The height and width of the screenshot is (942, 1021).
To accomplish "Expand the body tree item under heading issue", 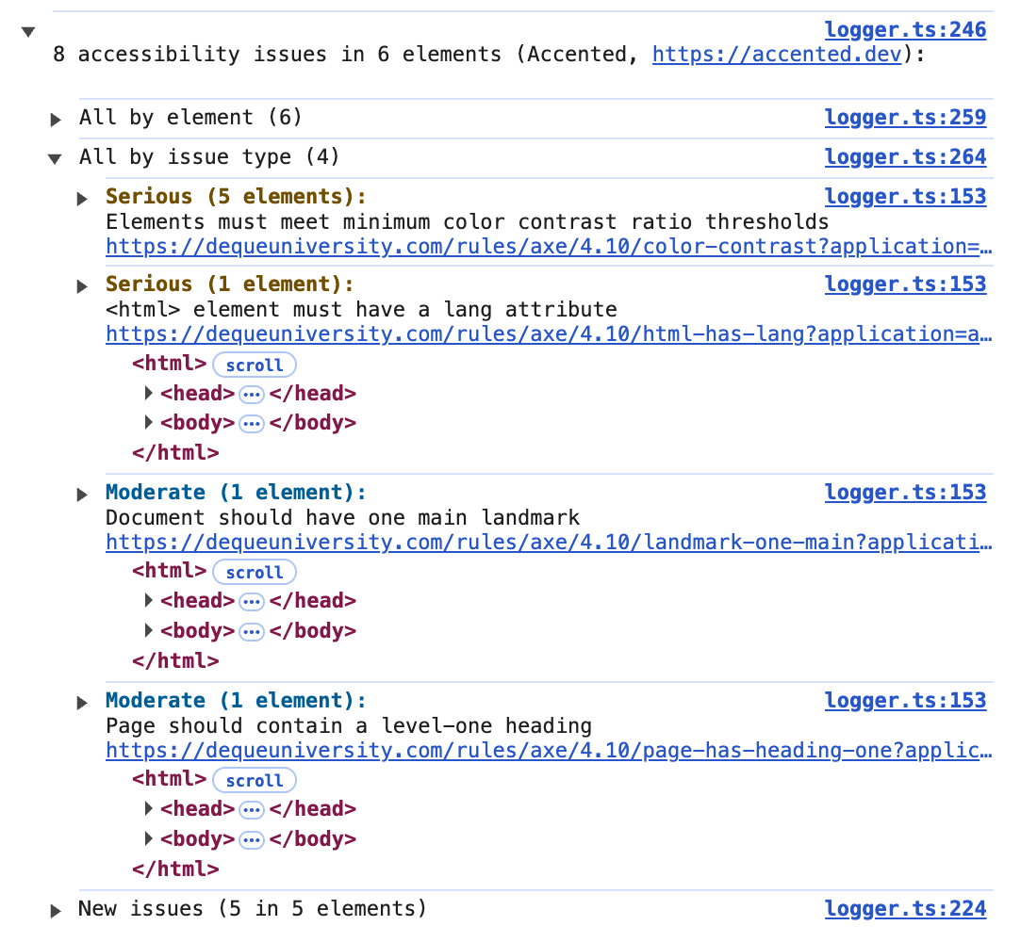I will click(x=148, y=839).
